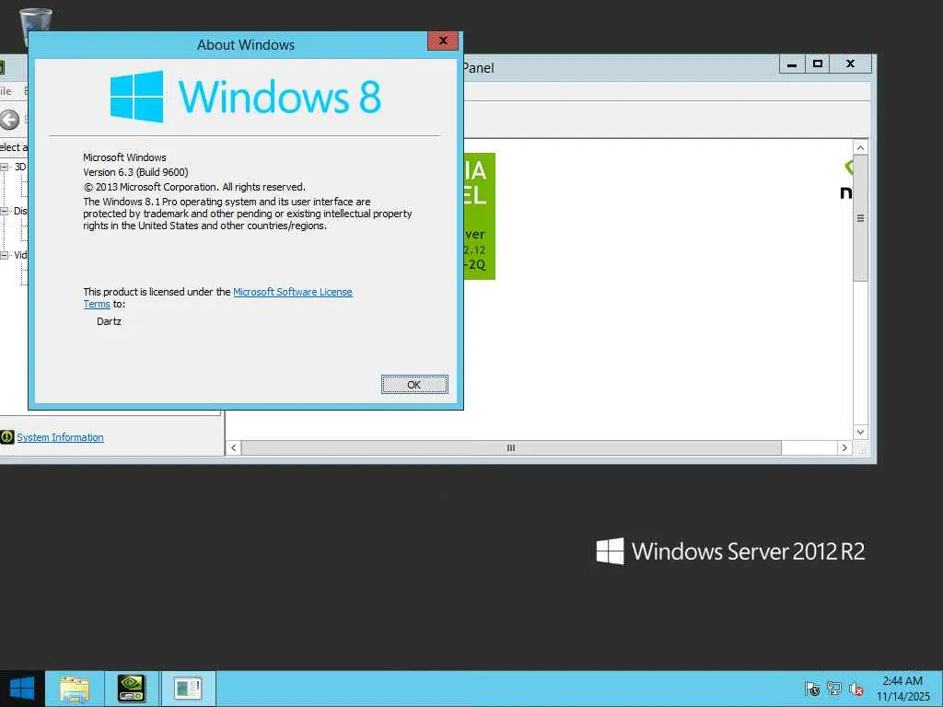Open the Start menu from taskbar
943x707 pixels.
click(22, 689)
